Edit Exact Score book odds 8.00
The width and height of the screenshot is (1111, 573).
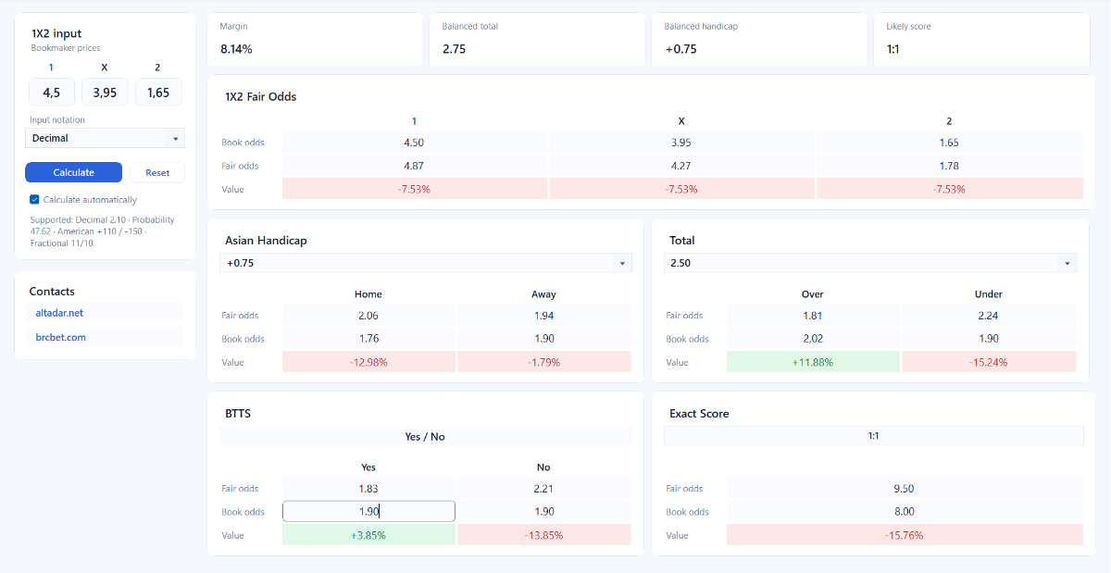pos(905,511)
